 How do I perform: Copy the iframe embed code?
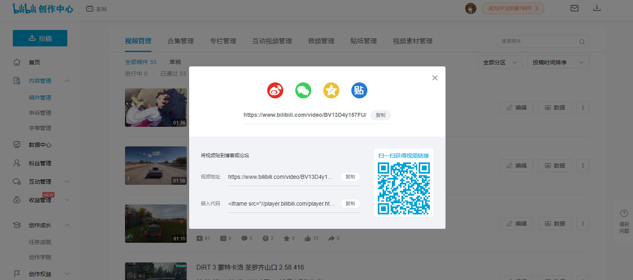click(x=350, y=204)
